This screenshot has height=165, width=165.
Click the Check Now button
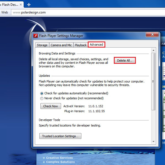pyautogui.click(x=51, y=106)
